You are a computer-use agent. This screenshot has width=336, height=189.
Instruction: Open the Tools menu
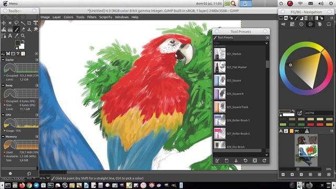click(80, 17)
